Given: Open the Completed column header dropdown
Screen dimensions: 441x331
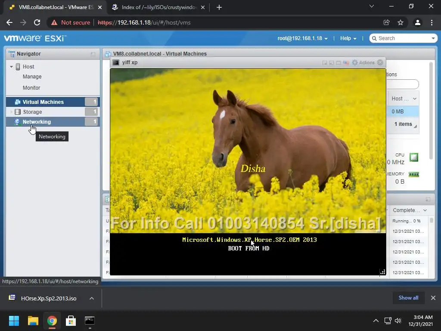Looking at the screenshot, I should click(x=425, y=210).
